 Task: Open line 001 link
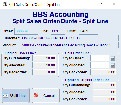(x=55, y=31)
